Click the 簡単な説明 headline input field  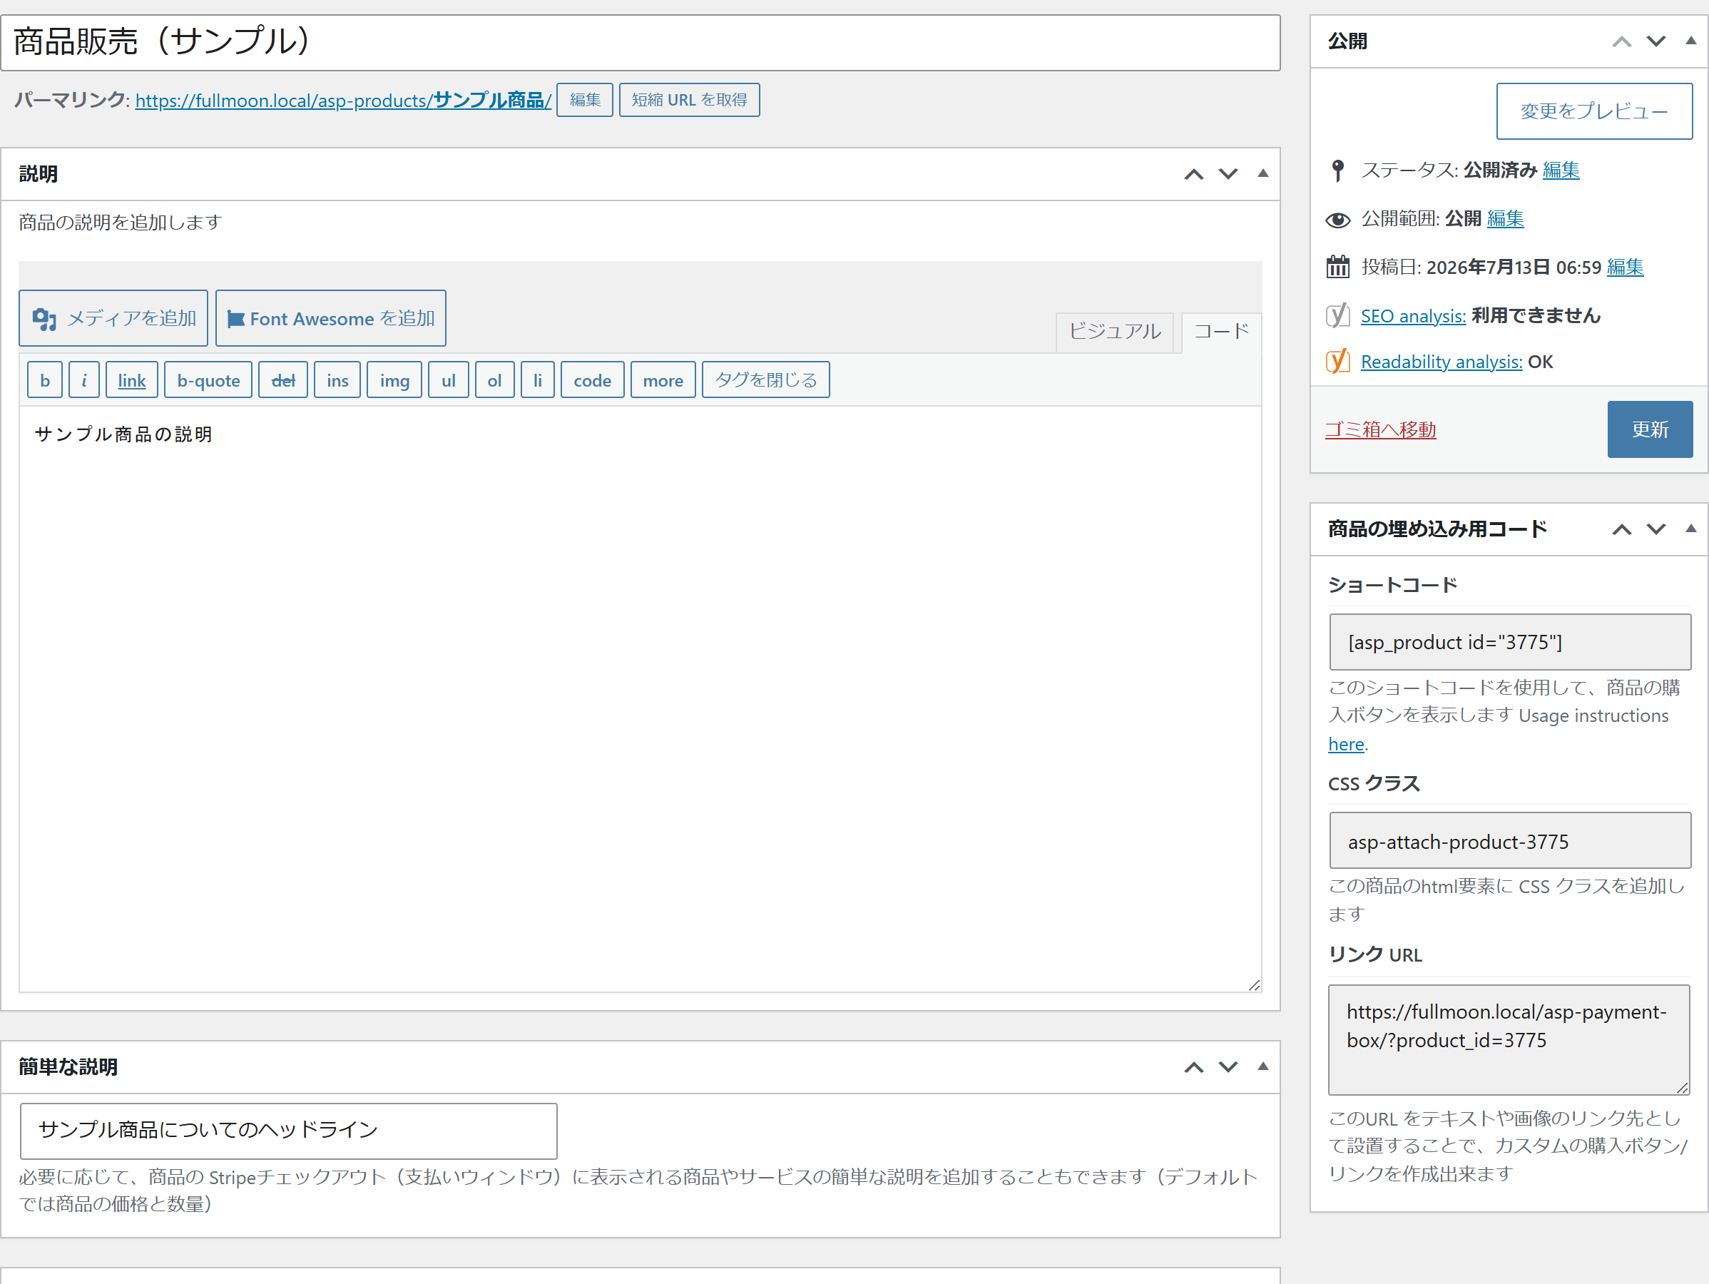[x=288, y=1131]
